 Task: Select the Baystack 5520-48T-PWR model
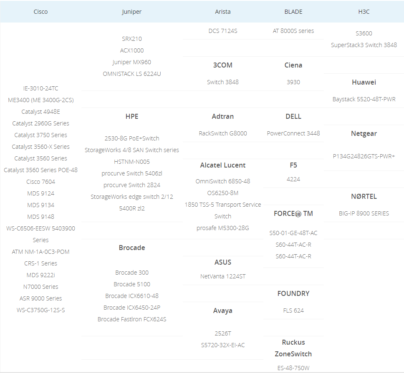364,99
